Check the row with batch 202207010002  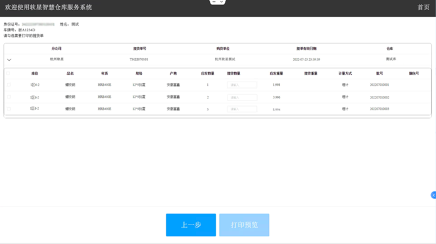[9, 97]
